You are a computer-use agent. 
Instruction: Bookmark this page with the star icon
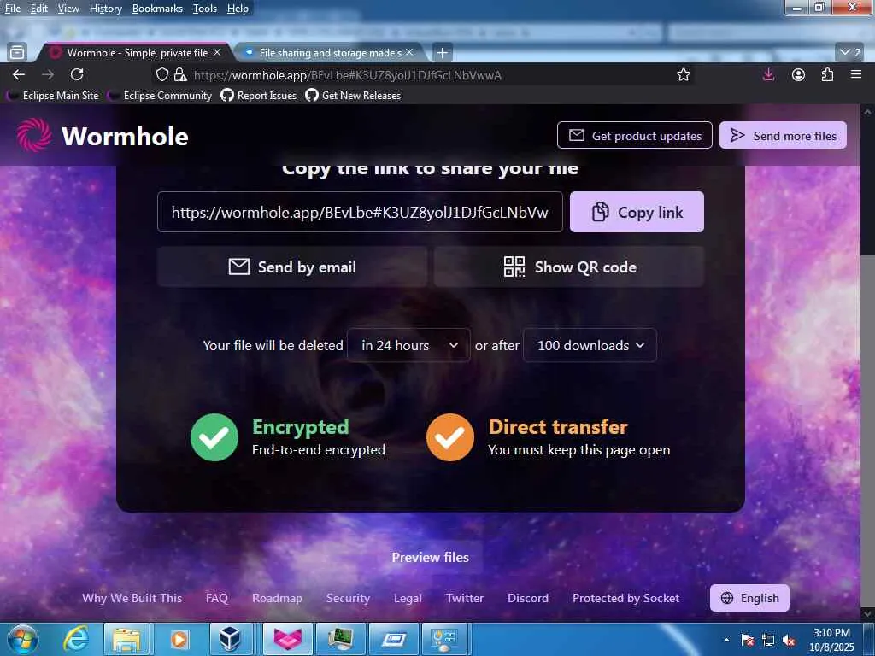pyautogui.click(x=684, y=75)
